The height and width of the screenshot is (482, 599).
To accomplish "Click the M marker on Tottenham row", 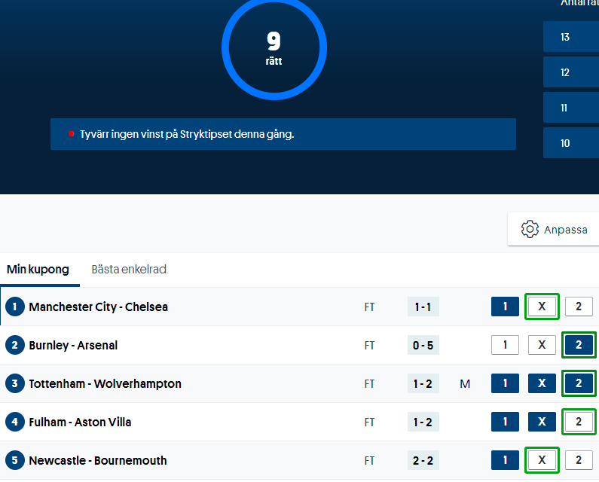I will point(465,384).
